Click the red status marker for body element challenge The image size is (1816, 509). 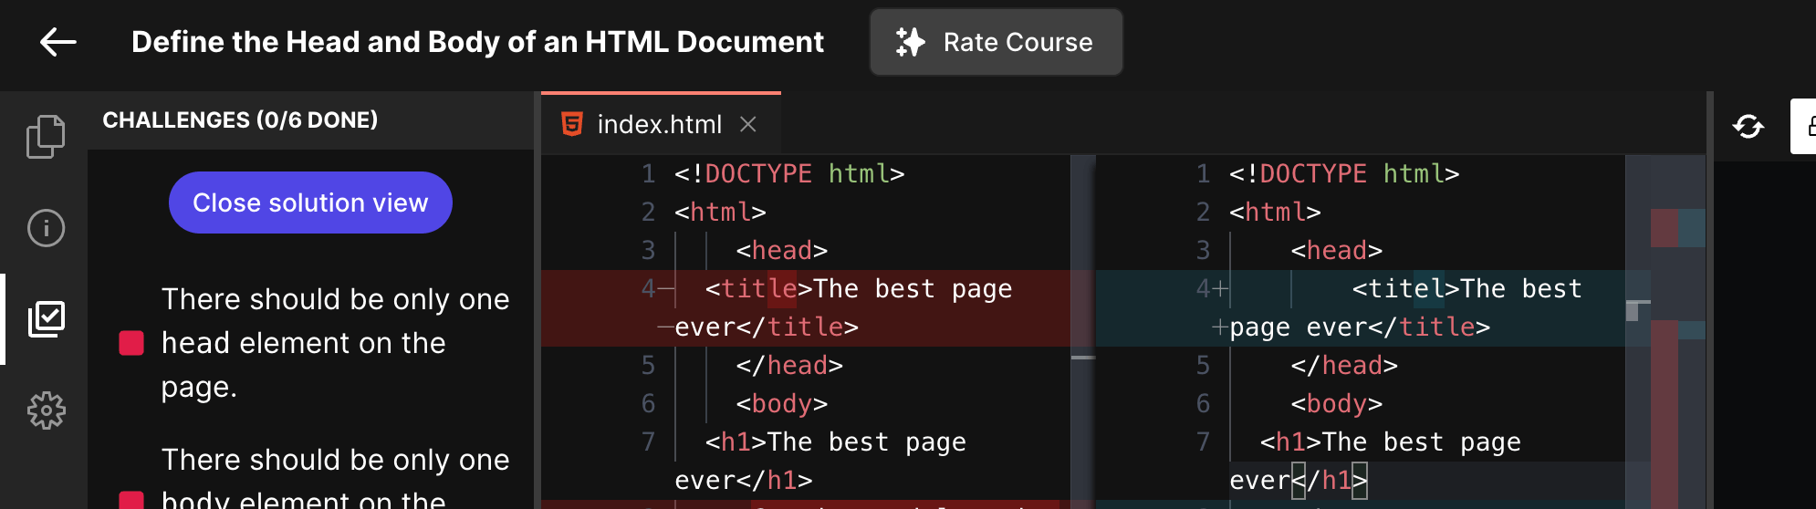[x=131, y=500]
